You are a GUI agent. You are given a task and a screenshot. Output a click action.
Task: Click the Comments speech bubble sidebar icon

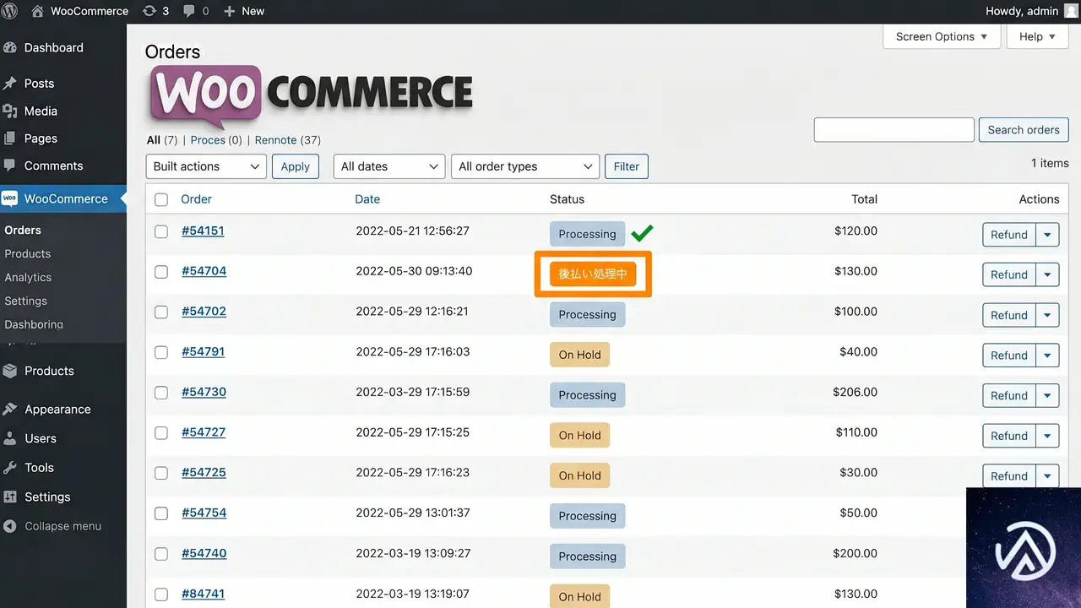10,166
